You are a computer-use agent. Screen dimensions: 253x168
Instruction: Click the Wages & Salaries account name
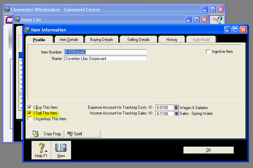coord(194,108)
